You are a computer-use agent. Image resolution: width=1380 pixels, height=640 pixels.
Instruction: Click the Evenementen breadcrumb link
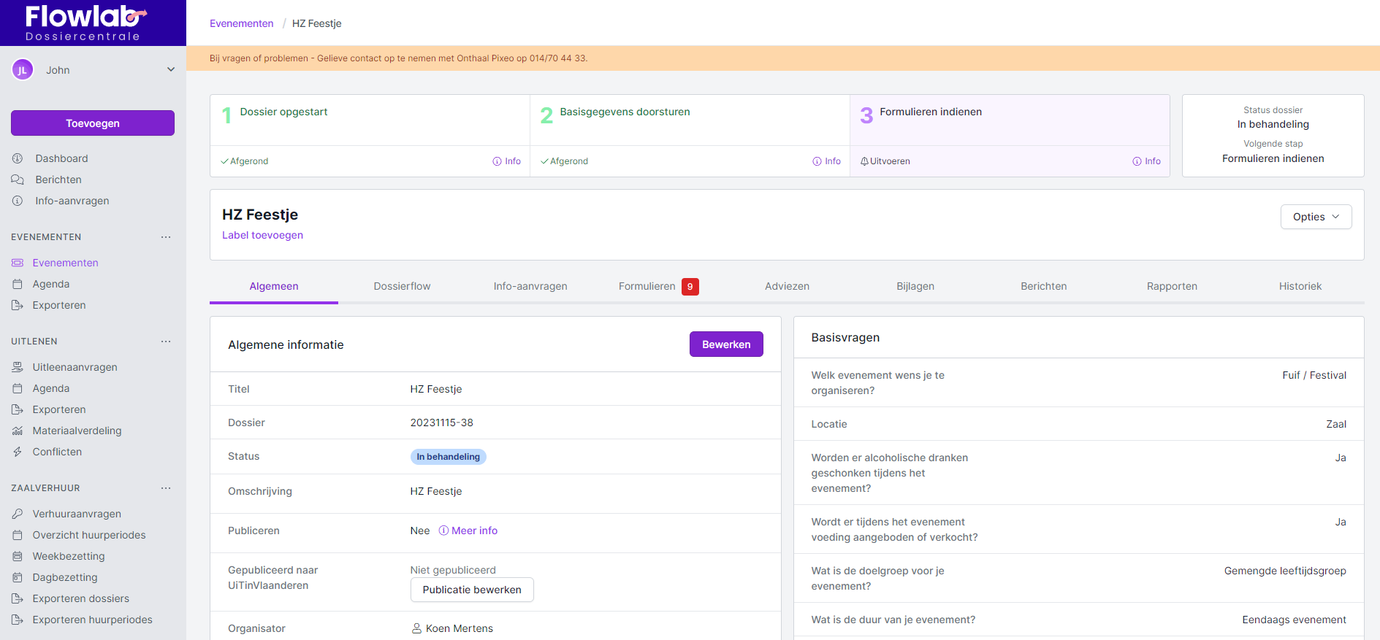coord(241,23)
